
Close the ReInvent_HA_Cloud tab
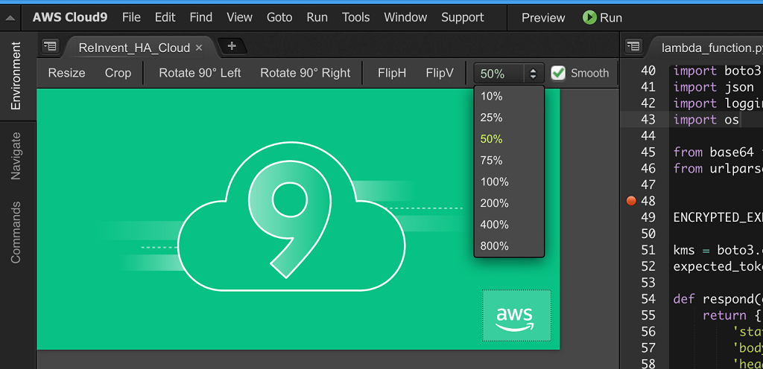[x=199, y=48]
